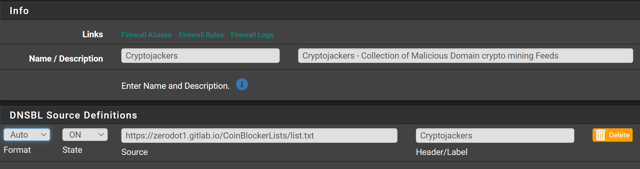Image resolution: width=640 pixels, height=169 pixels.
Task: Open the Firewall Aliases link
Action: coord(146,35)
